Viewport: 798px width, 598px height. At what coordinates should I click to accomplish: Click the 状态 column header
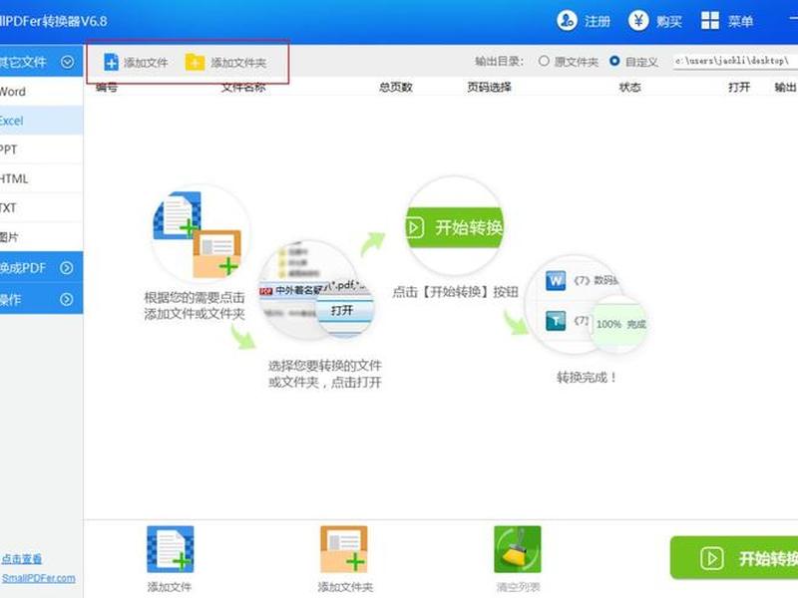[x=629, y=87]
